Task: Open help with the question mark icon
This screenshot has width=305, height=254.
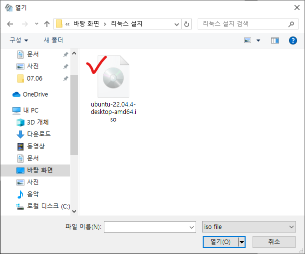Action: 293,40
